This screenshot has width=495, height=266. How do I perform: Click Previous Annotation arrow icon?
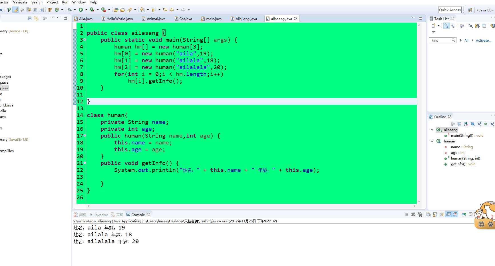pos(154,10)
